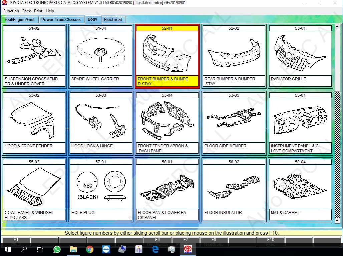Image resolution: width=343 pixels, height=256 pixels.
Task: Click the Back menu item
Action: pos(26,11)
